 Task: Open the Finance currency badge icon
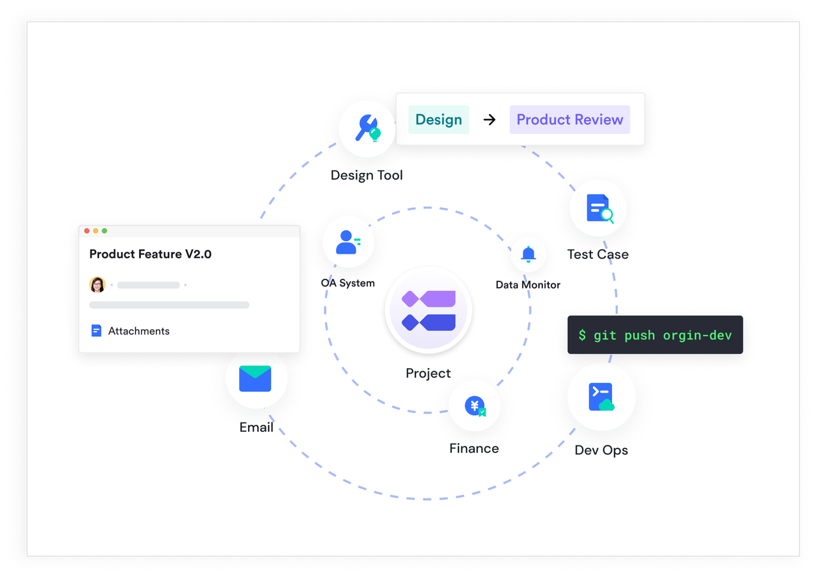click(474, 405)
